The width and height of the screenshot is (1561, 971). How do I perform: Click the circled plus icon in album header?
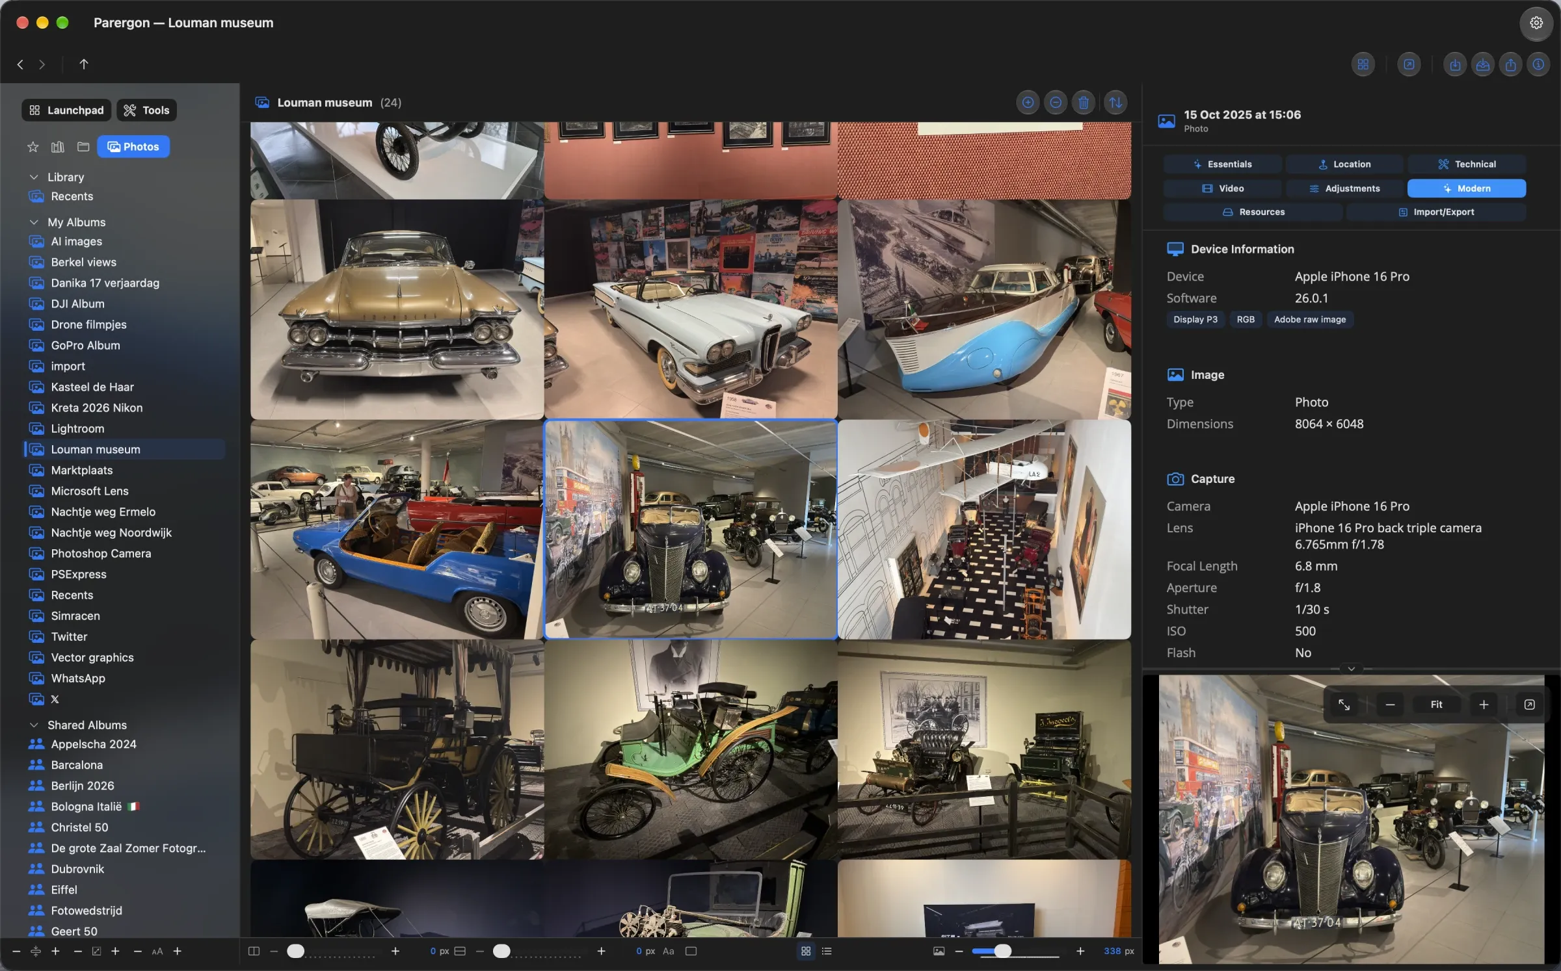coord(1028,103)
